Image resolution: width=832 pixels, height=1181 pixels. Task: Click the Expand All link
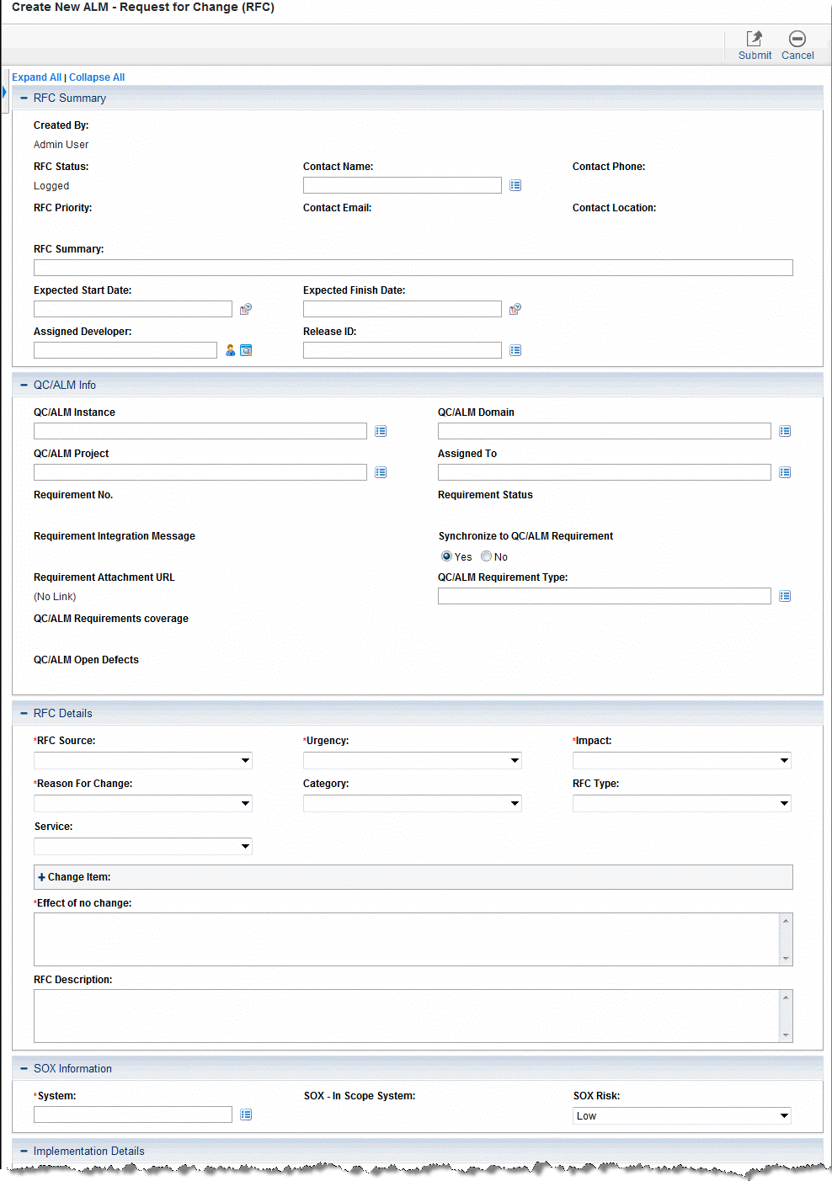pos(36,77)
